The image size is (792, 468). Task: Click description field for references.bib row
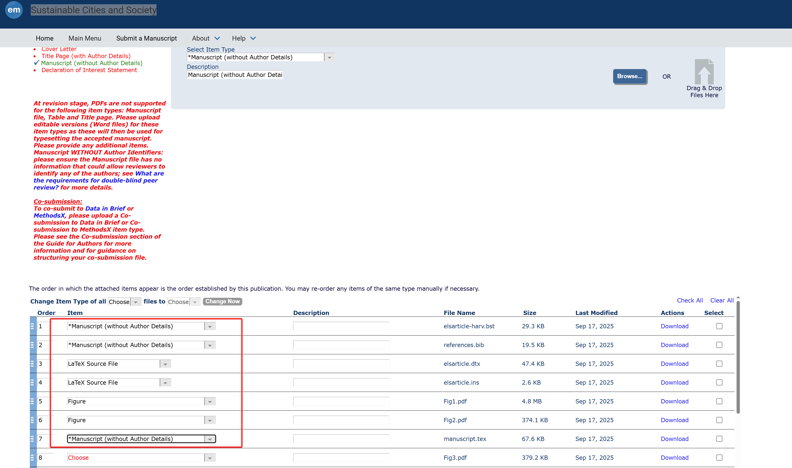[341, 345]
